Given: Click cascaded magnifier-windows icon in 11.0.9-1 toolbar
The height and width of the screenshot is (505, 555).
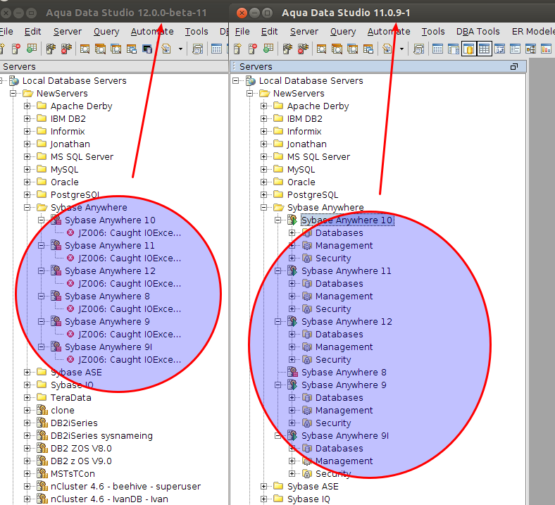Looking at the screenshot, I should pos(337,49).
